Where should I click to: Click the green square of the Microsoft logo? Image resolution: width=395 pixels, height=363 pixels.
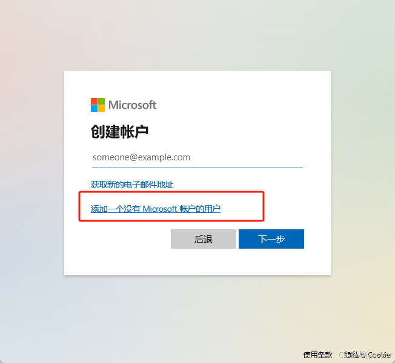coord(102,101)
